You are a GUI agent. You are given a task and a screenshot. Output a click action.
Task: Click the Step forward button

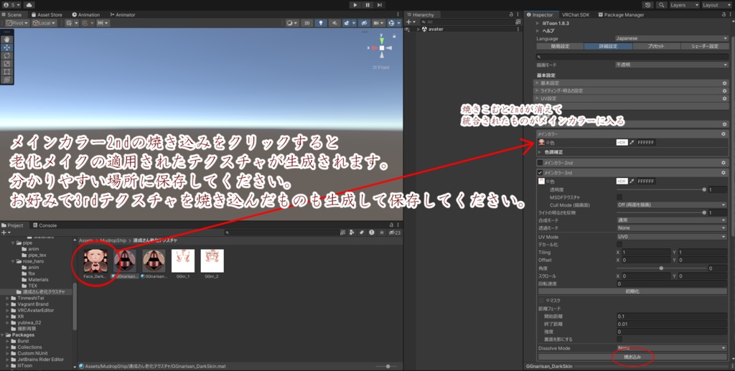point(380,5)
